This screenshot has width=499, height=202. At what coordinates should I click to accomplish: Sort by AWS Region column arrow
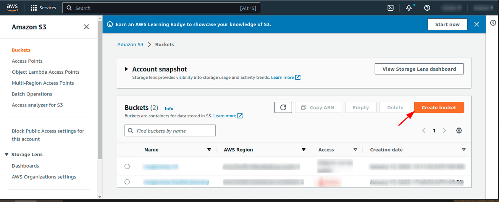pyautogui.click(x=304, y=150)
